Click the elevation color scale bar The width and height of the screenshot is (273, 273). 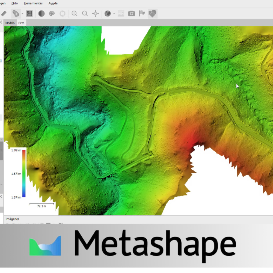(24, 174)
